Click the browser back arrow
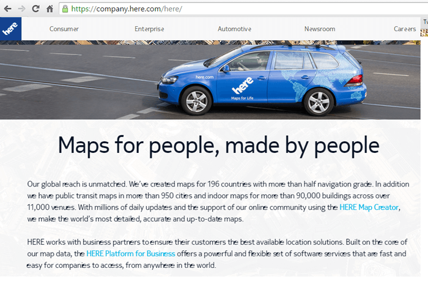The width and height of the screenshot is (428, 285). pos(7,9)
